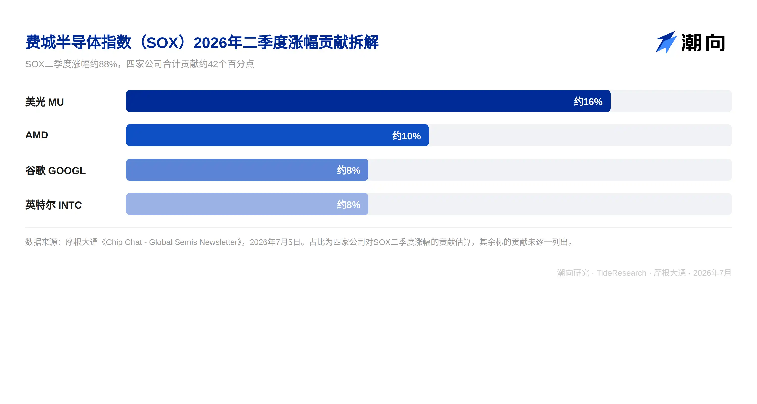Click the 数据来源 source footnote
757x404 pixels.
(x=300, y=242)
